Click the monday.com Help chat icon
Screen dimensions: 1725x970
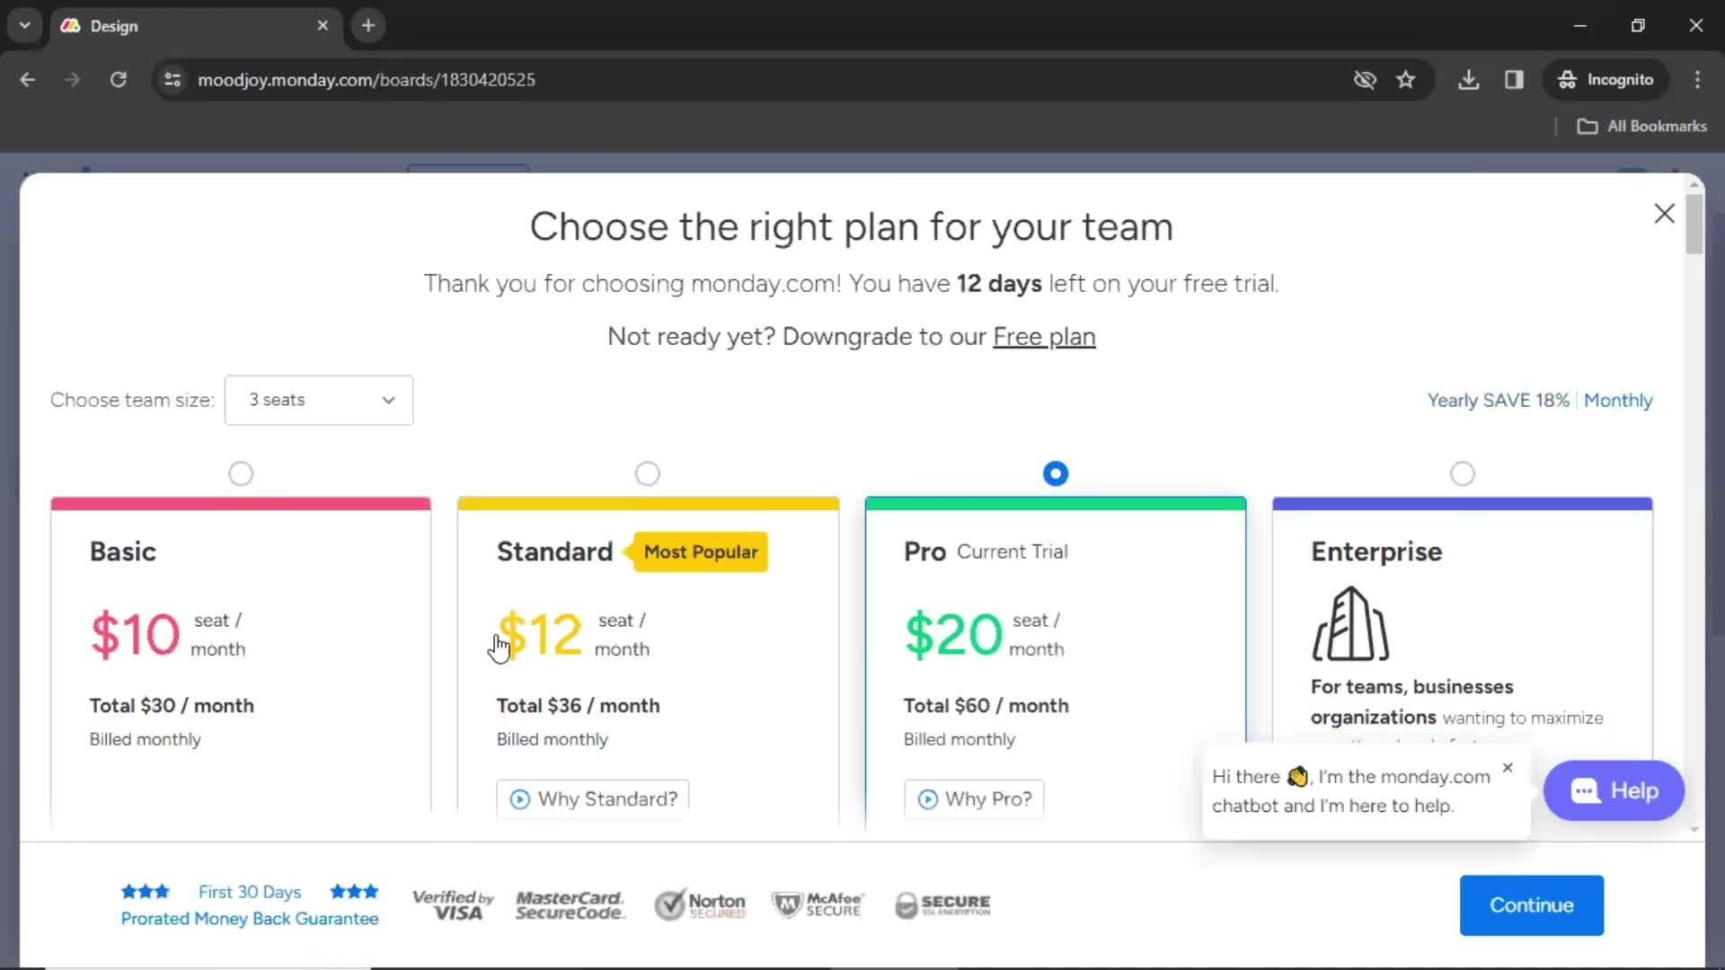tap(1614, 790)
